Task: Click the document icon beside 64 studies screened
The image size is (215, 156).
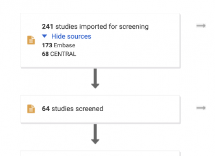Action: pos(31,109)
